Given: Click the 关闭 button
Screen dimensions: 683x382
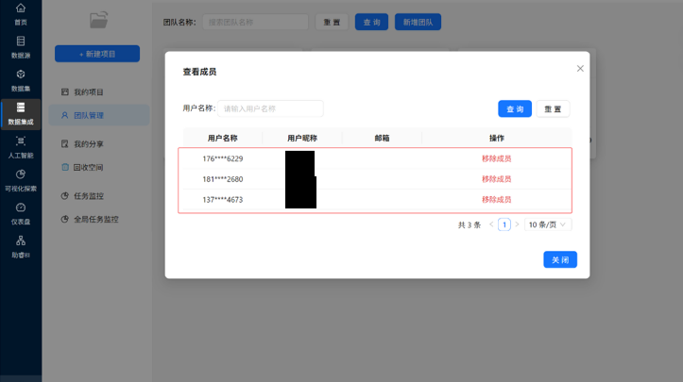Looking at the screenshot, I should click(560, 259).
